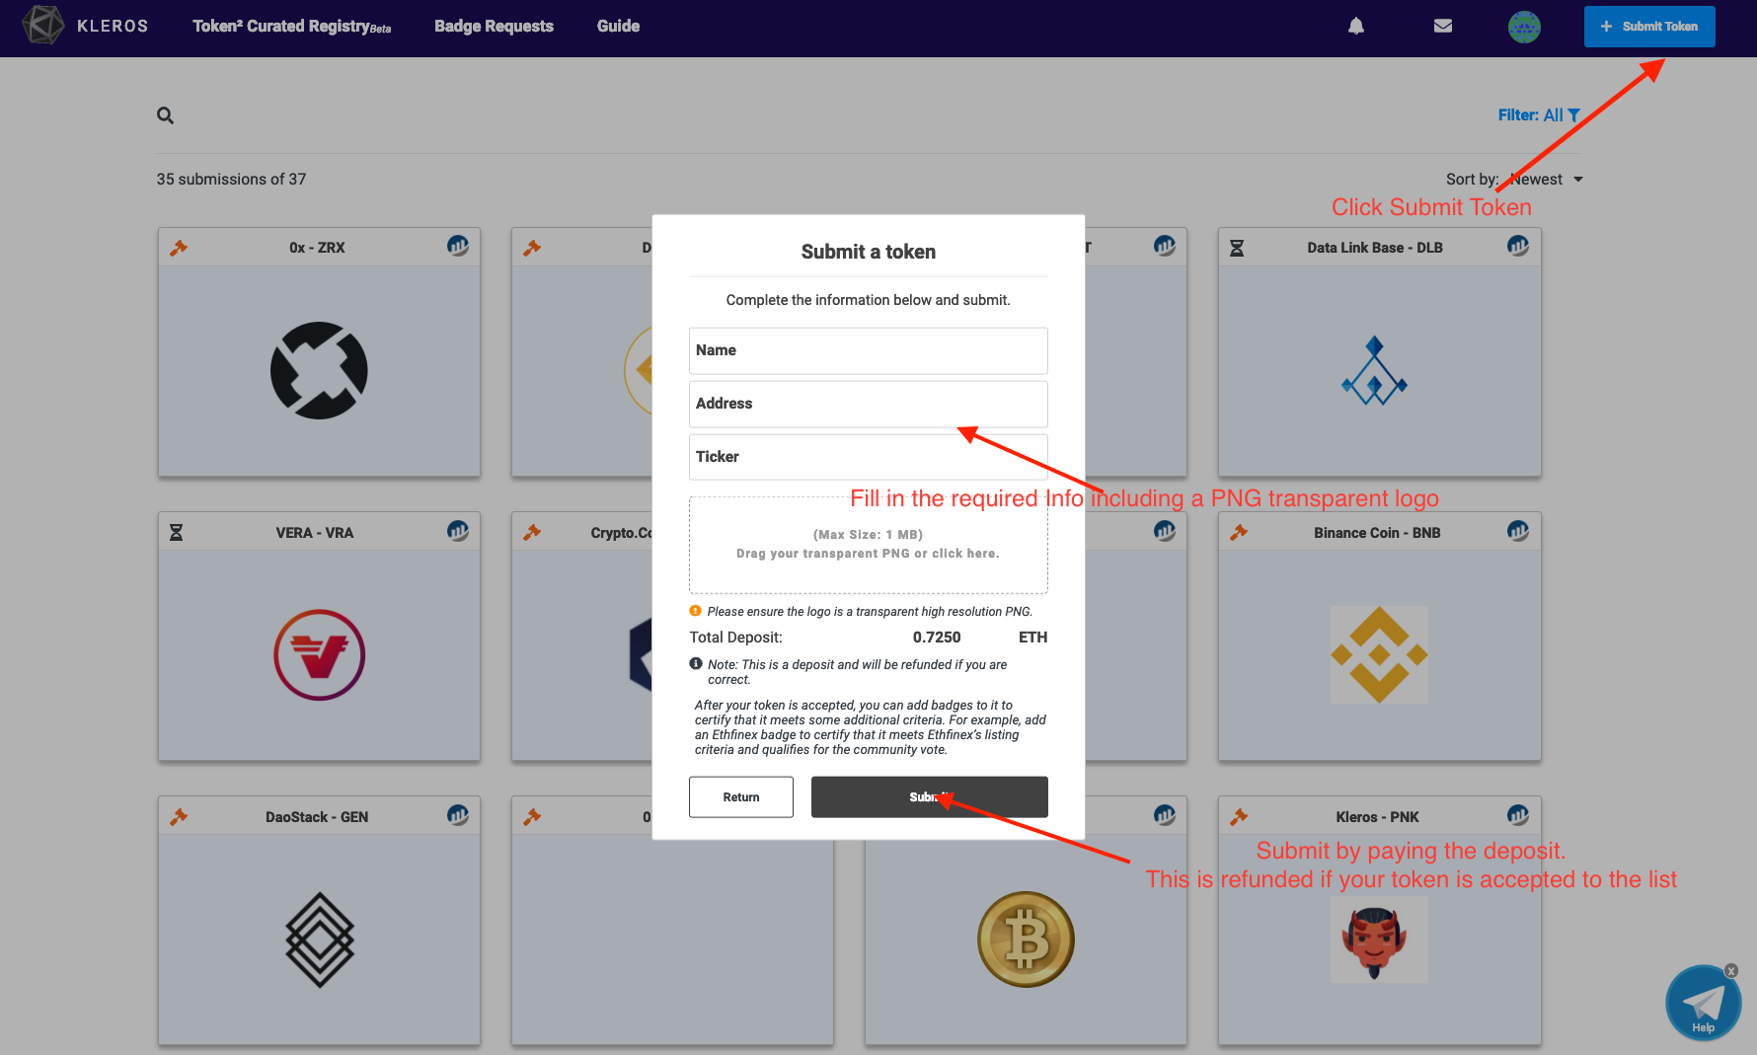Dismiss the Help bubble with its x
Viewport: 1757px width, 1055px height.
(x=1731, y=971)
